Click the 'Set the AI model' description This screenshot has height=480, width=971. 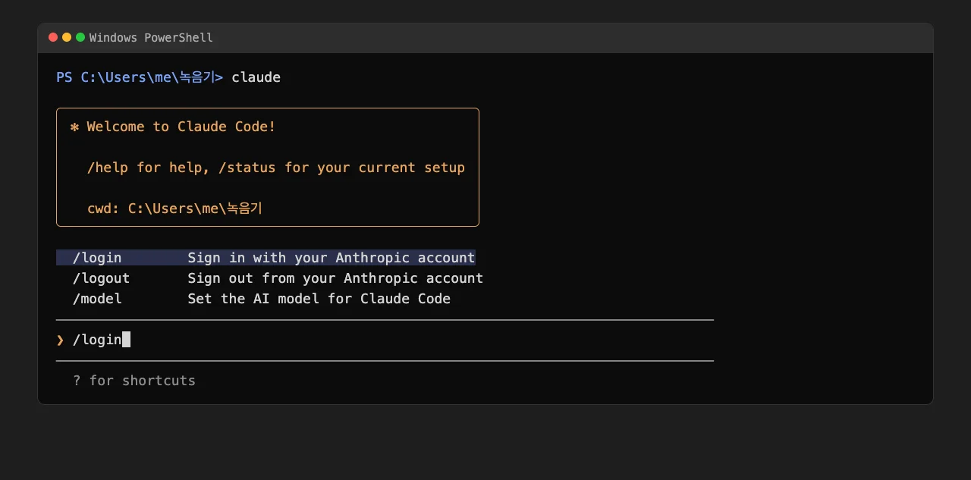[319, 299]
